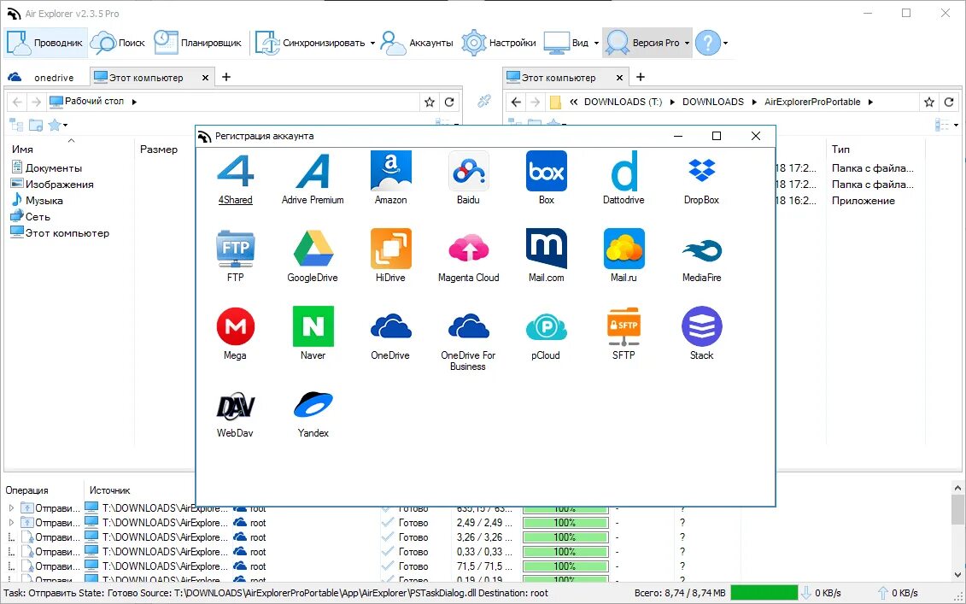Go back in right pane
This screenshot has height=604, width=966.
coord(516,103)
